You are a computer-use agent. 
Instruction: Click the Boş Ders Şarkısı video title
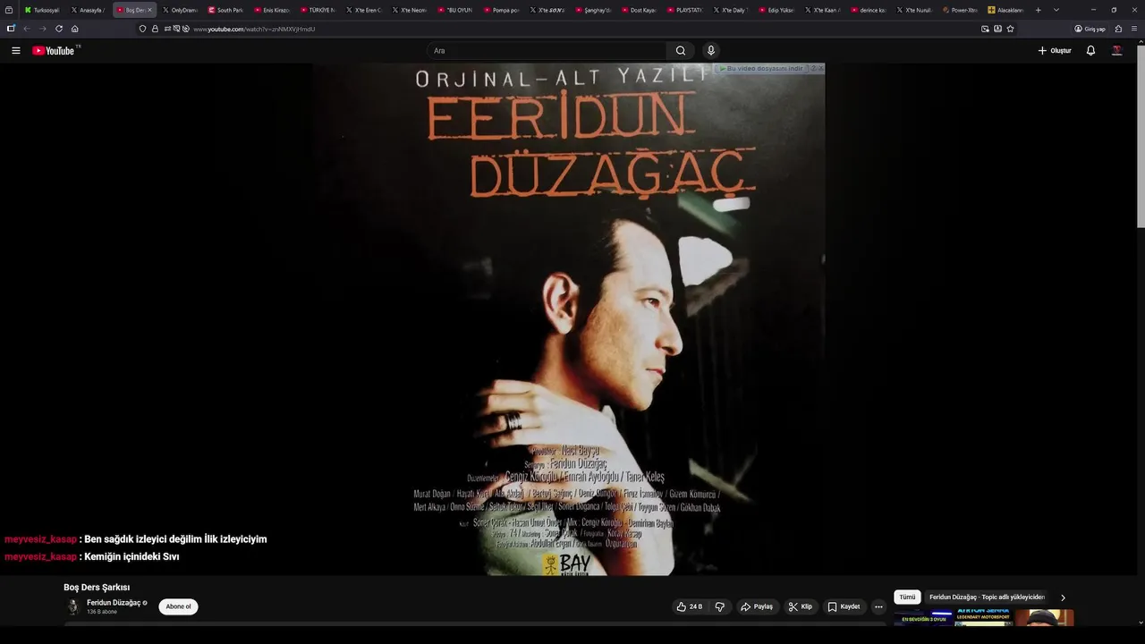[x=97, y=588]
